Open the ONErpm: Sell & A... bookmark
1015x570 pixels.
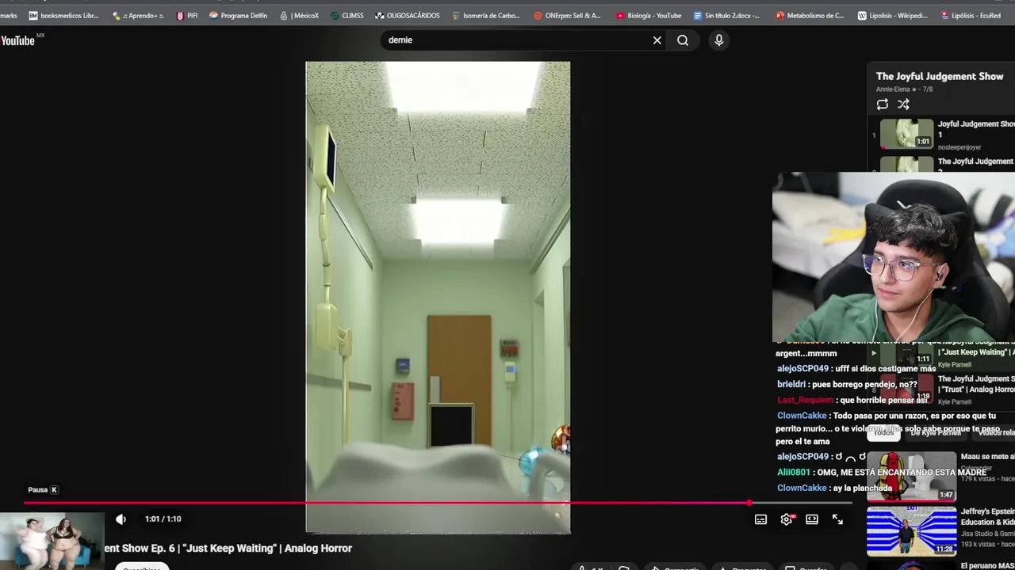point(568,15)
